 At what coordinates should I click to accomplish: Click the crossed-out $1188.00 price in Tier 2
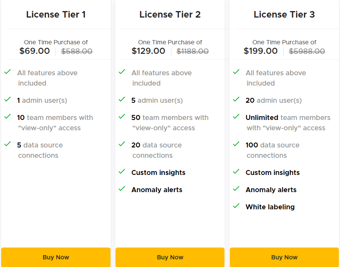pyautogui.click(x=192, y=51)
